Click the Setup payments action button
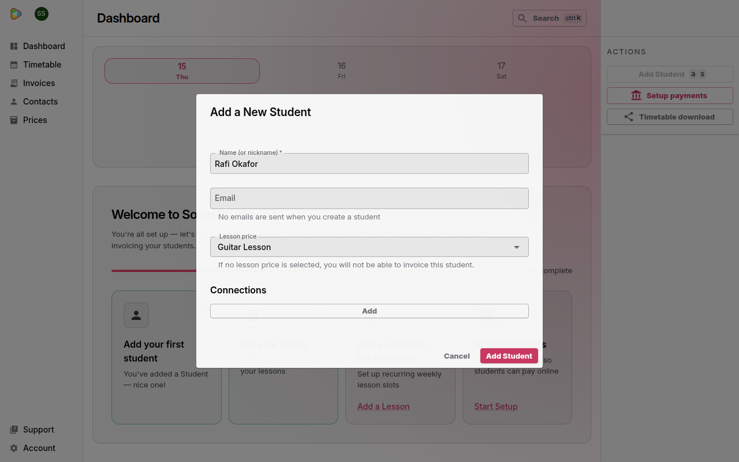The width and height of the screenshot is (739, 462). [670, 95]
